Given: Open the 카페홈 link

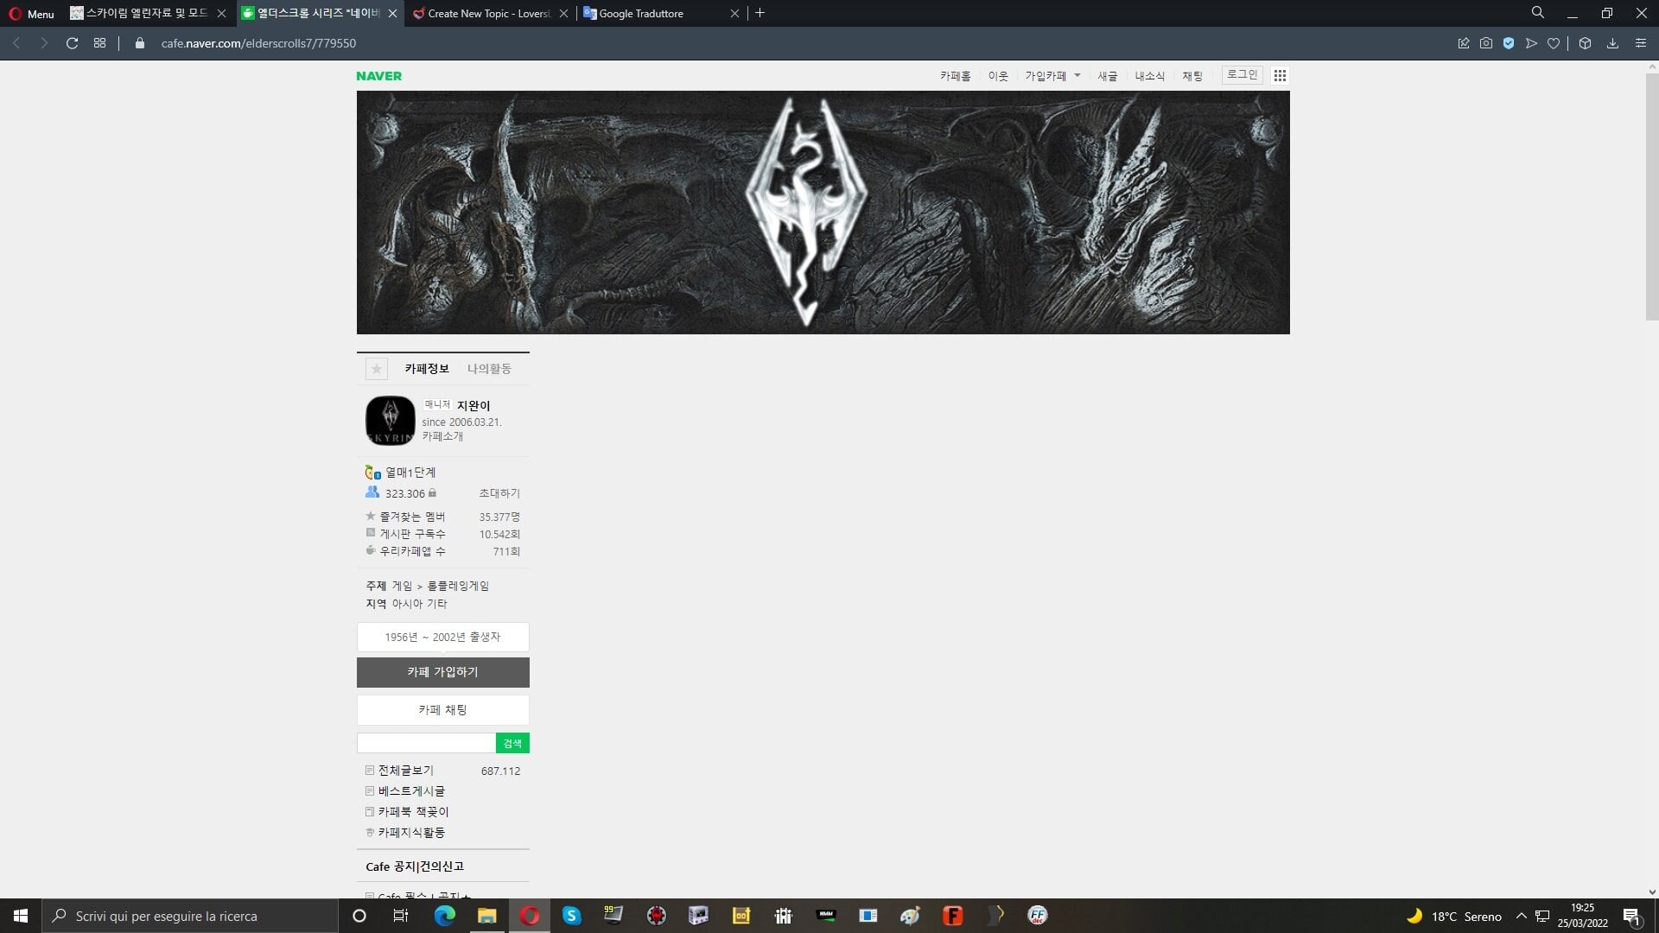Looking at the screenshot, I should 956,76.
